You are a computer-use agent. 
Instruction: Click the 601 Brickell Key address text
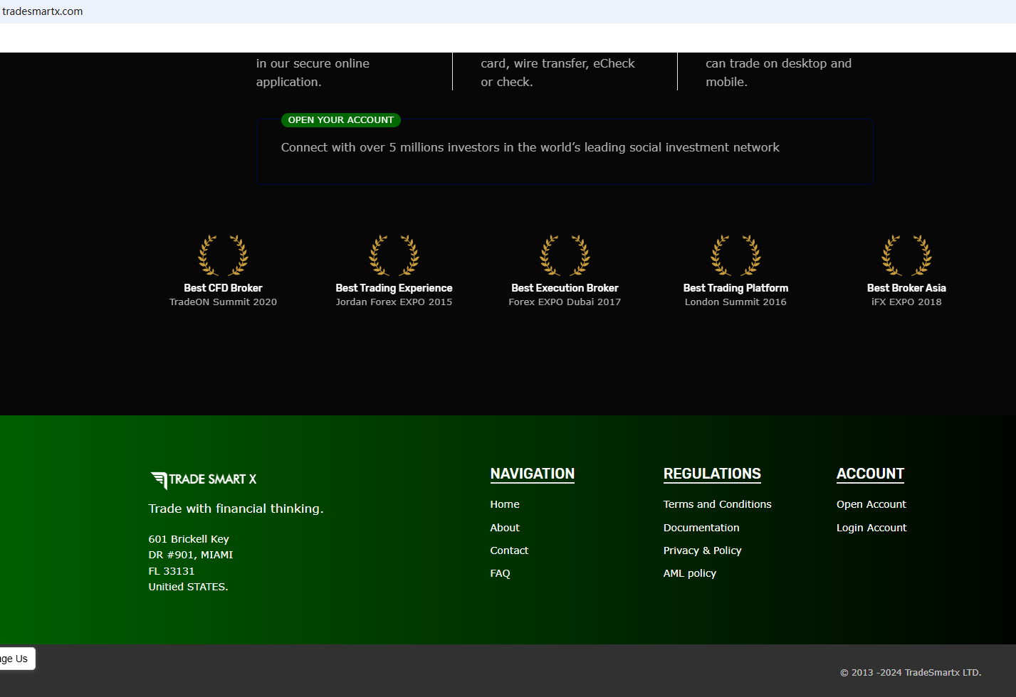[x=189, y=539]
